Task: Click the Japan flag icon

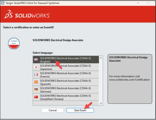Action: (36, 67)
